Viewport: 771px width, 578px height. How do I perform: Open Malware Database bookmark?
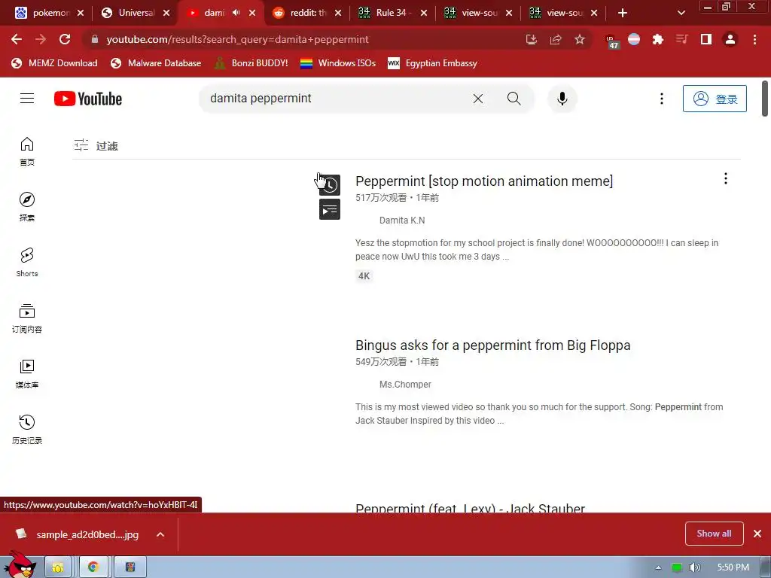coord(156,63)
